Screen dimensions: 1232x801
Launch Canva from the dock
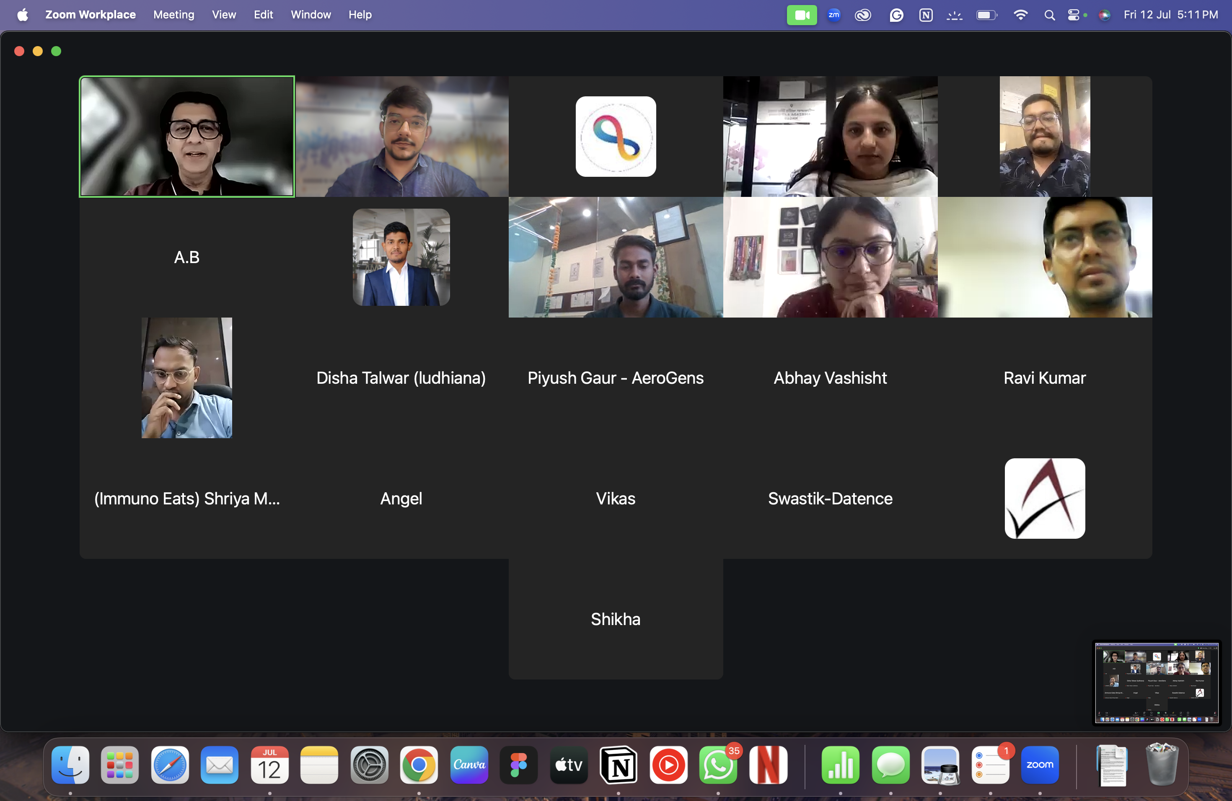tap(469, 765)
